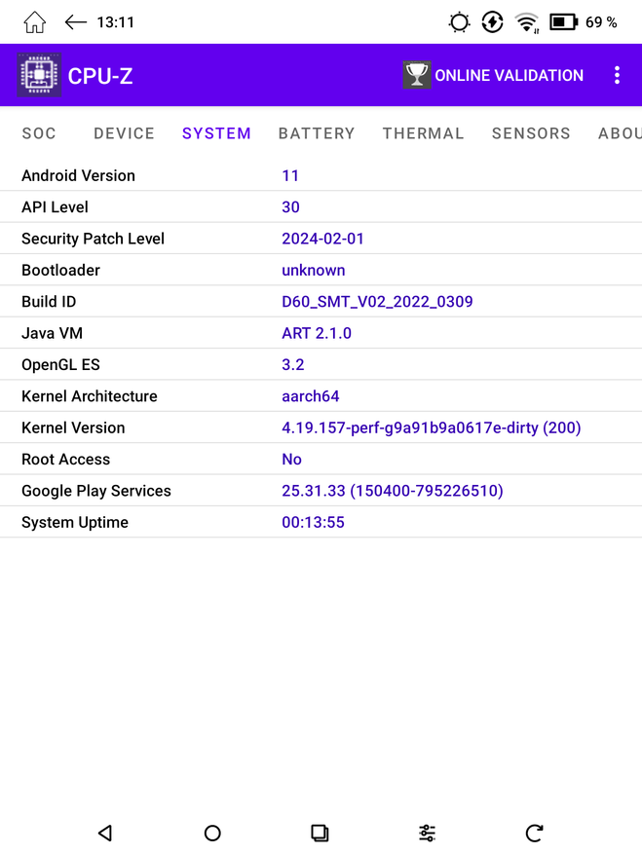The width and height of the screenshot is (642, 854).
Task: Select bootloader value unknown
Action: pos(314,270)
